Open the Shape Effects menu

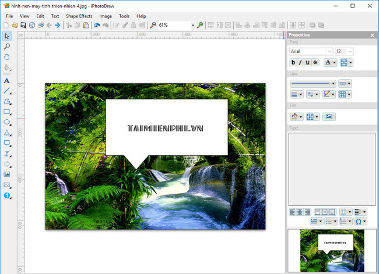(79, 16)
